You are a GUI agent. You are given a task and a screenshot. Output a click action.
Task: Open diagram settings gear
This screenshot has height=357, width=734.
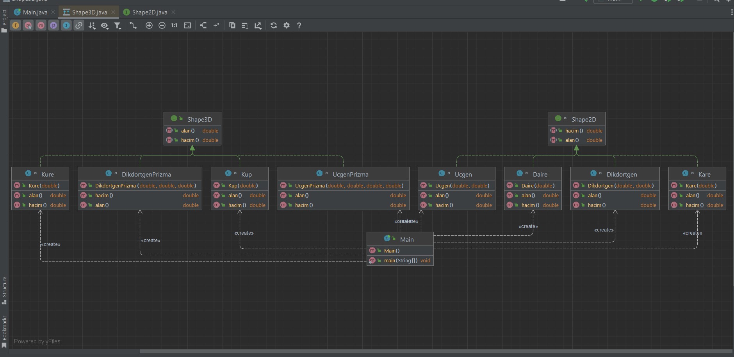point(287,25)
